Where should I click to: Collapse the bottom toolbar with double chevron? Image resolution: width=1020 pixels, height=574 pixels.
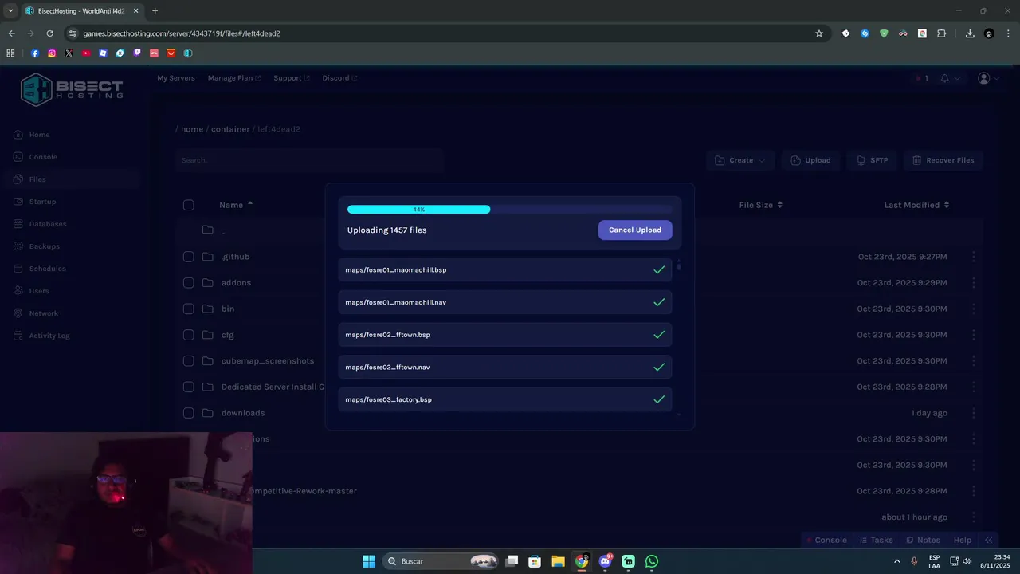[989, 540]
